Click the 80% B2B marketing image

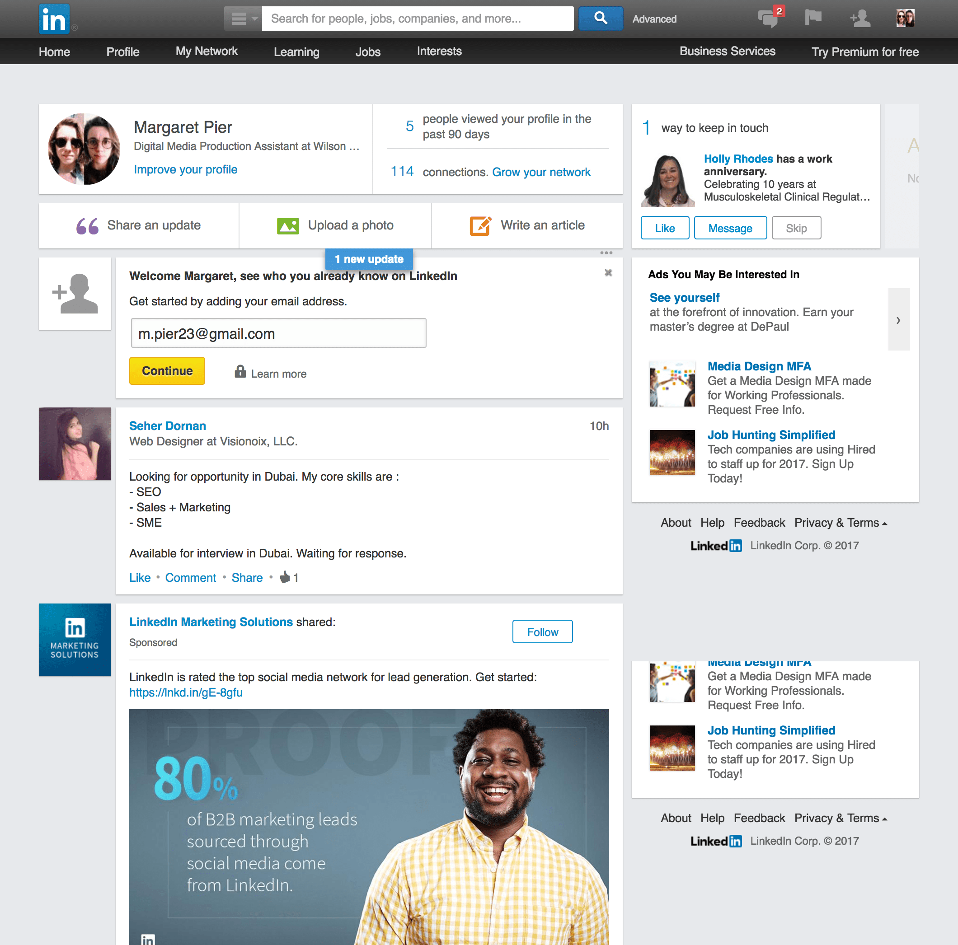[x=369, y=827]
